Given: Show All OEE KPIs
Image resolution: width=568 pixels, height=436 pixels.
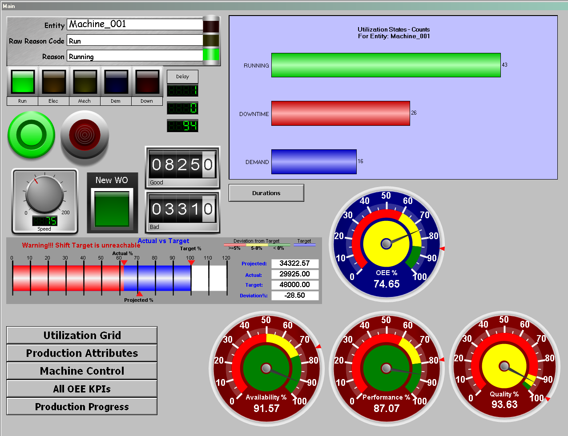Looking at the screenshot, I should tap(82, 389).
